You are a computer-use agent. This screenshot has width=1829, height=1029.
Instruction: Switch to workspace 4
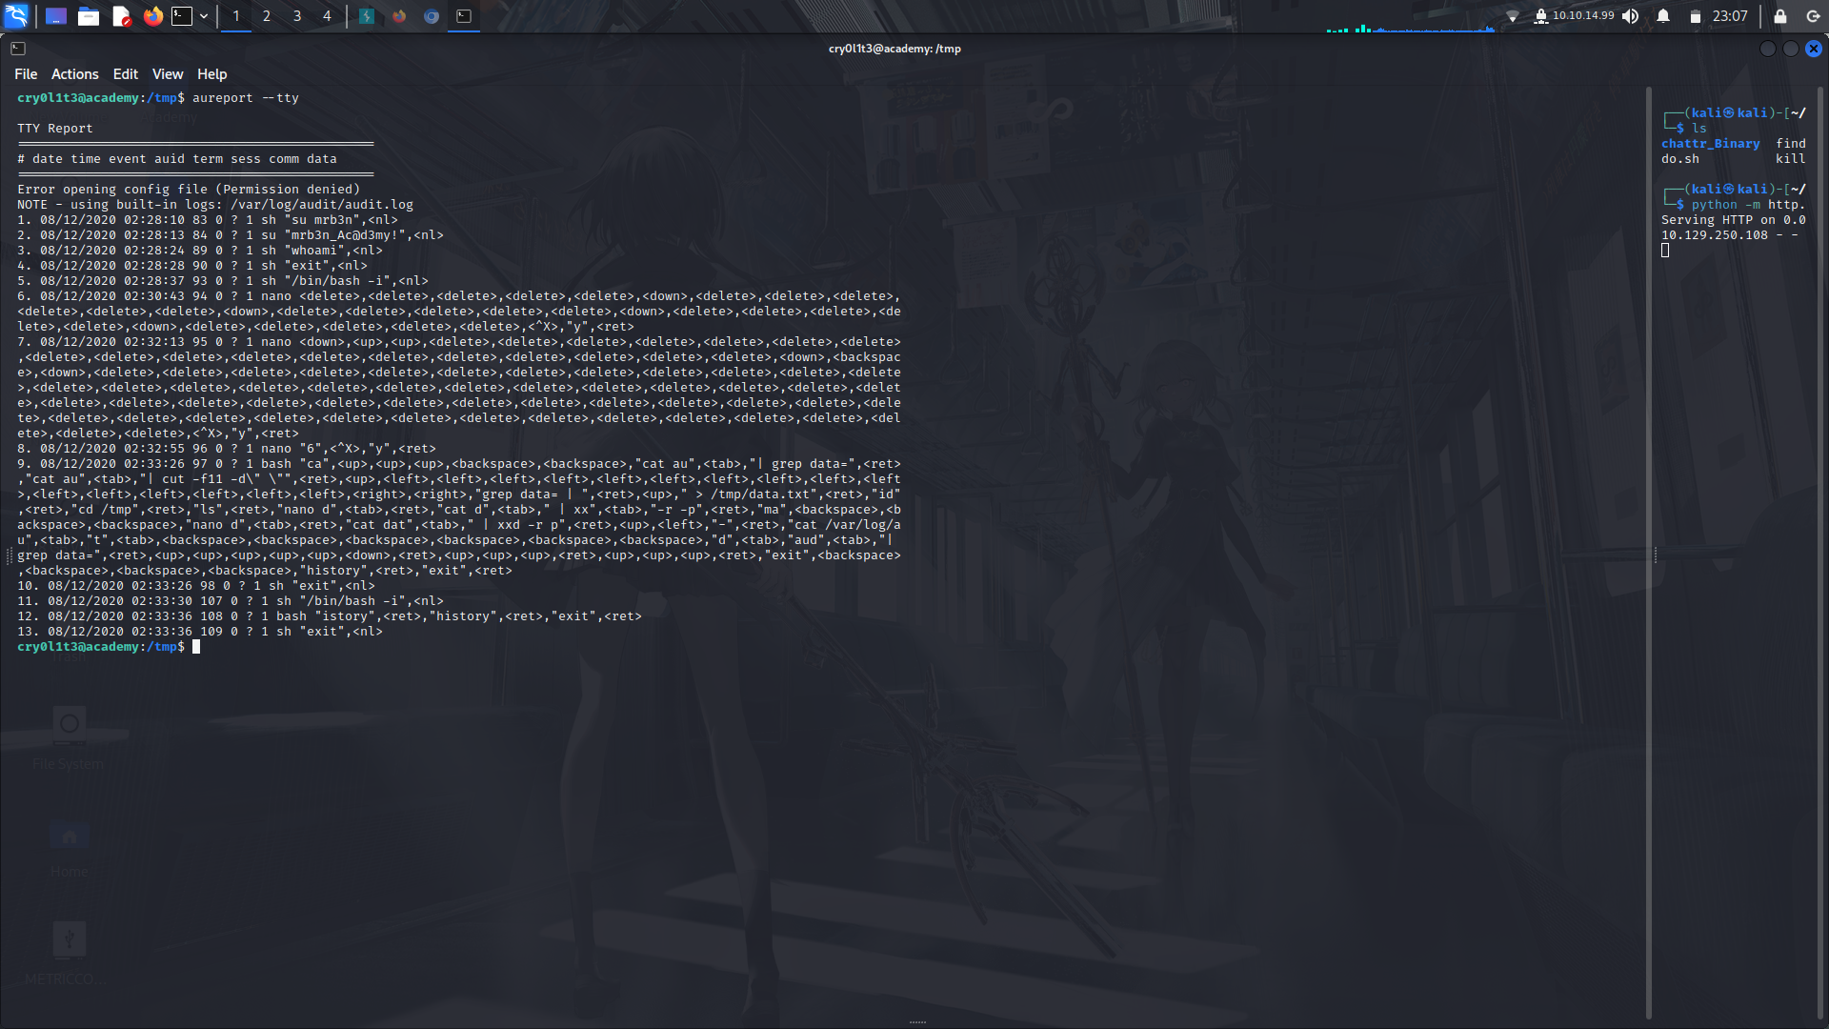click(x=327, y=16)
